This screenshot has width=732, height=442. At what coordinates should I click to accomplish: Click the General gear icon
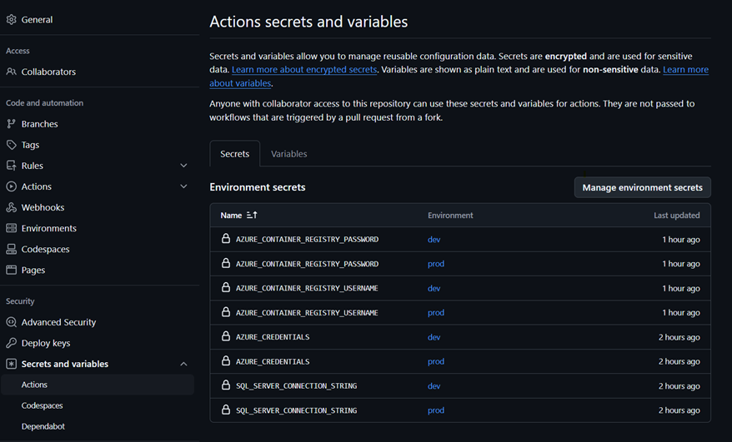tap(11, 20)
